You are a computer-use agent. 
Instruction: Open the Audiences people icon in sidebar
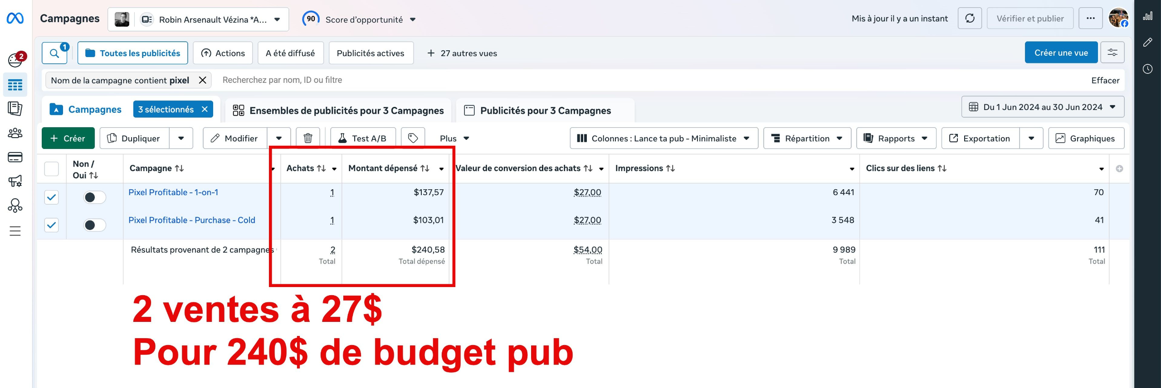point(15,133)
